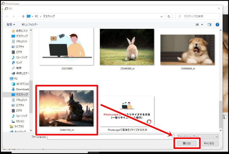Open 保存したゲーム in sidebar
This screenshot has width=229, height=154.
(x=21, y=73)
